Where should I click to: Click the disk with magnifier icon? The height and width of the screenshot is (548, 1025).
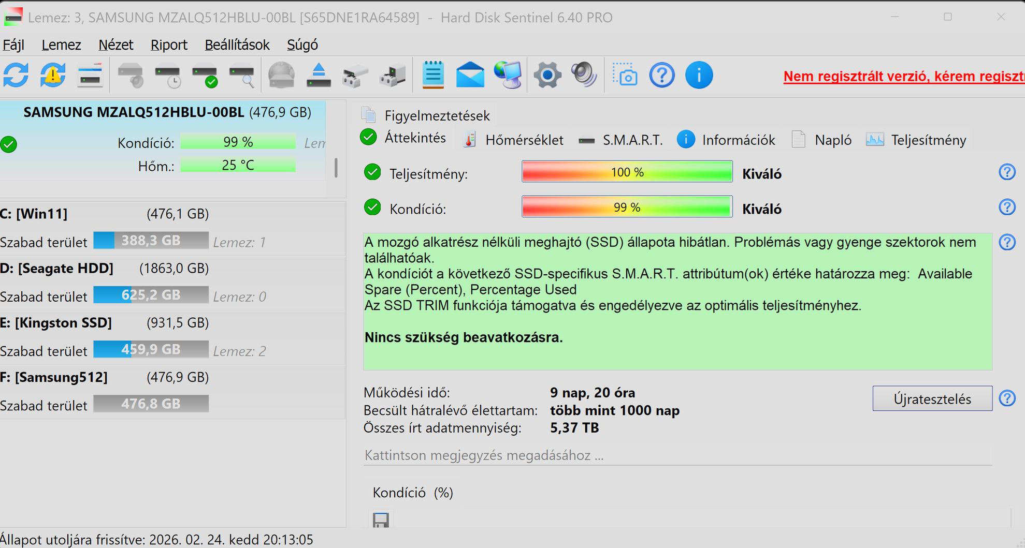(242, 76)
